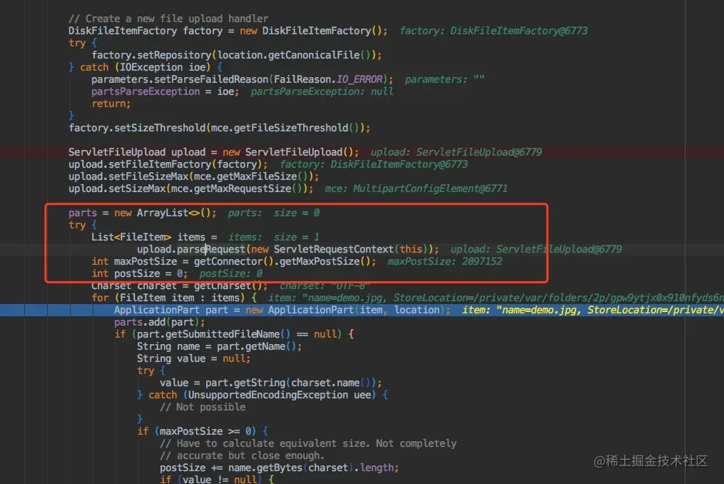Click inline hint "factory: DiskFileItemFactory@6773" on declaration line
This screenshot has height=484, width=724.
494,31
